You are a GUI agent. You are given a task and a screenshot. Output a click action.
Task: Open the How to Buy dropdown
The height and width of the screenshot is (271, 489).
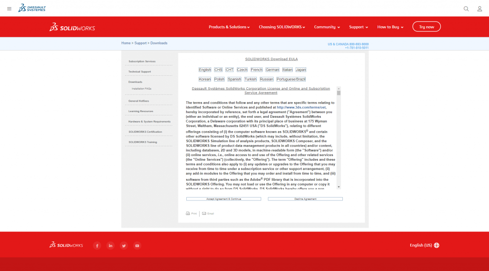coord(390,27)
